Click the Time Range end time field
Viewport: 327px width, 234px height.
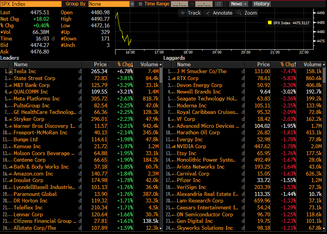pyautogui.click(x=204, y=4)
